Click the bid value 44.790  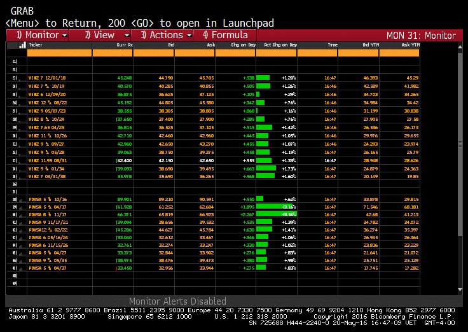(x=166, y=78)
